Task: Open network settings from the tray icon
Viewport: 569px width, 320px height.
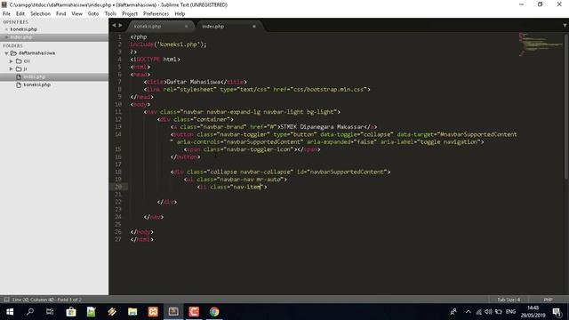Action: 479,312
